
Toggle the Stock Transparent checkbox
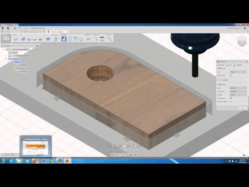coord(231,98)
